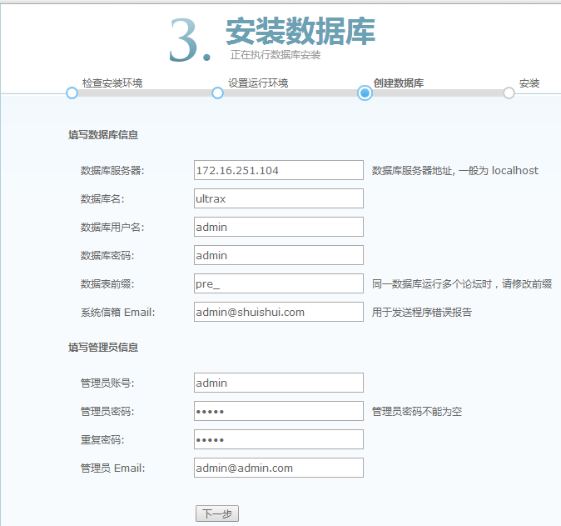Screen dimensions: 561x526
Task: Click the 设置运行环境 step label
Action: (x=258, y=83)
